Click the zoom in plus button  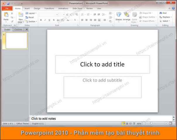click(x=166, y=123)
